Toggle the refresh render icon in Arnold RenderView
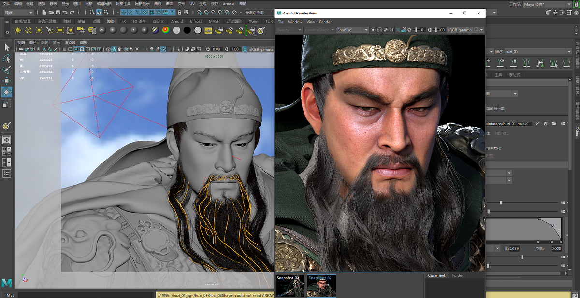 [476, 30]
